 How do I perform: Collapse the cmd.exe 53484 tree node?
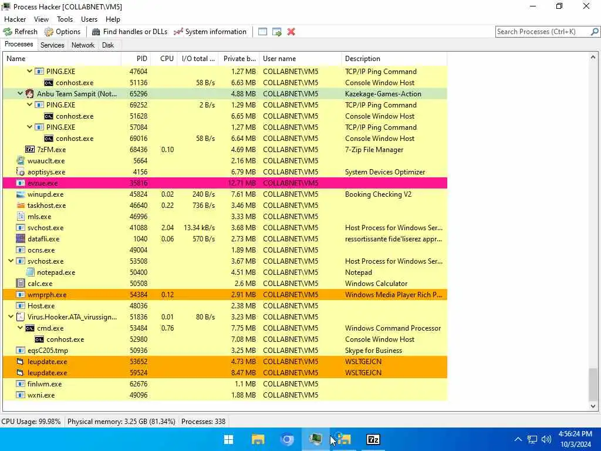coord(21,328)
